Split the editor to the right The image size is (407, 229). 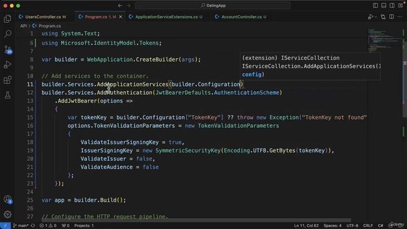point(392,17)
